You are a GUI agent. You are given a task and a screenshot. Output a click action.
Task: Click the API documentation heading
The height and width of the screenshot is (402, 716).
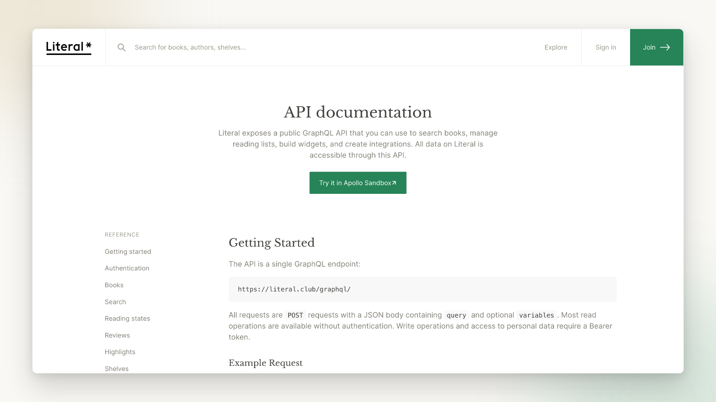(358, 112)
